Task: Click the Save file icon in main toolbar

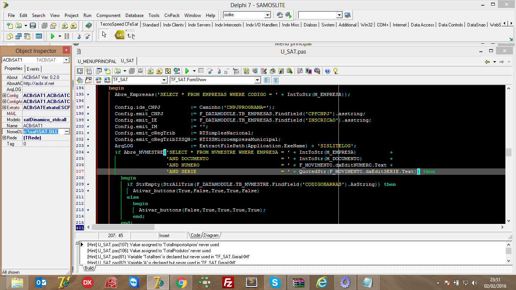Action: [33, 25]
